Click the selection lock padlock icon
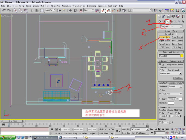 click(52, 129)
